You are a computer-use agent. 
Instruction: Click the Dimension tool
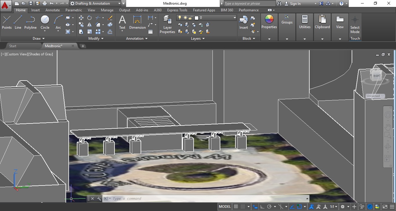[137, 23]
